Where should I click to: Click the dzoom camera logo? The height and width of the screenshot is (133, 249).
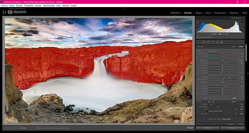(10, 12)
